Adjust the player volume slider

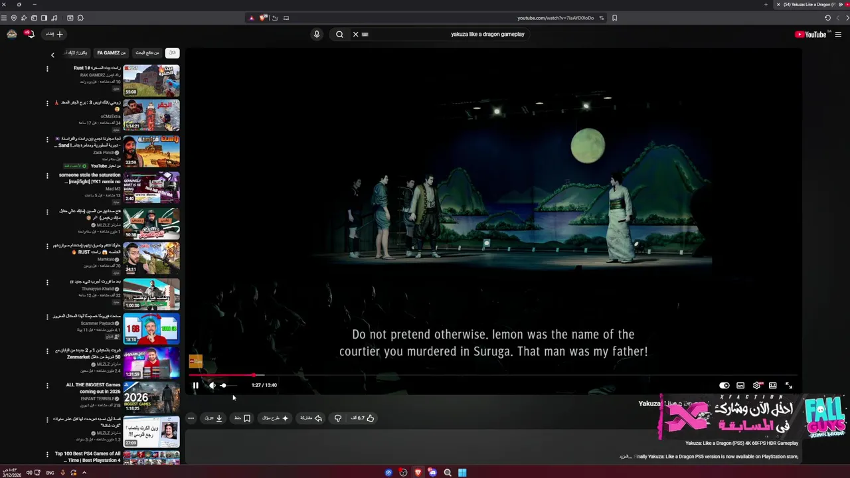[227, 385]
